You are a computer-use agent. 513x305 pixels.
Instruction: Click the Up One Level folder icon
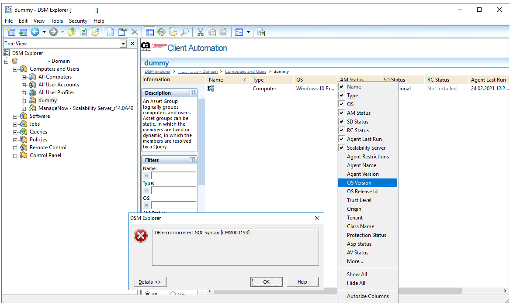click(x=72, y=32)
